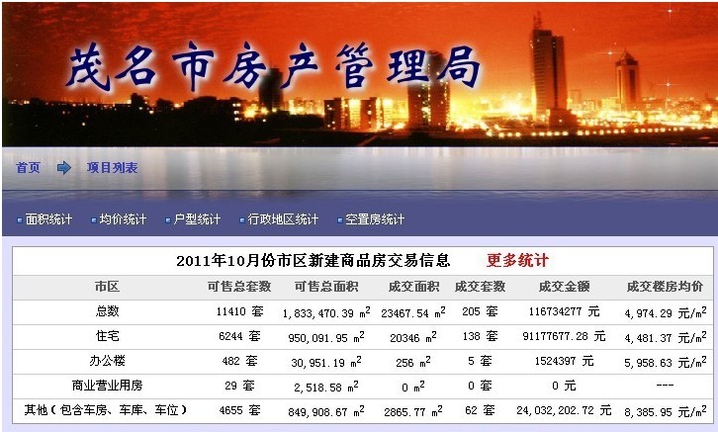The image size is (718, 432).
Task: Click the square bullet before 面积统计
Action: pyautogui.click(x=19, y=219)
